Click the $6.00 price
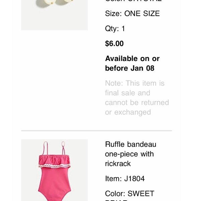Viewport: 201px width, 201px height. coord(114,44)
